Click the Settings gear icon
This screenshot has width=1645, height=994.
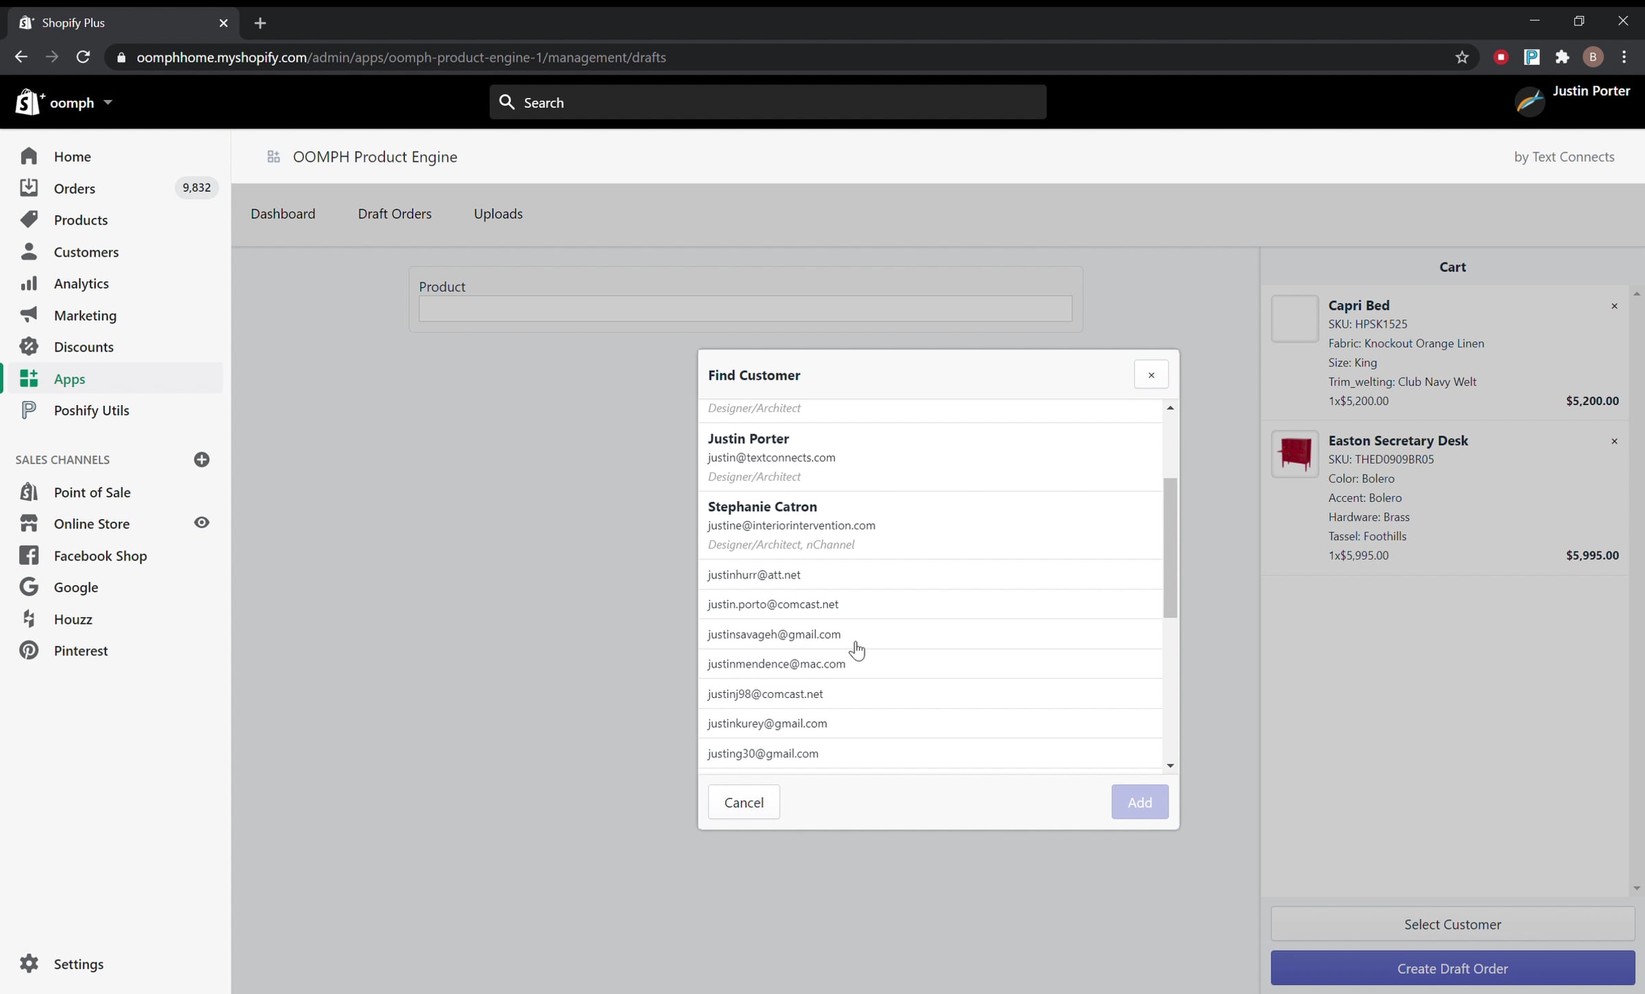[x=29, y=963]
